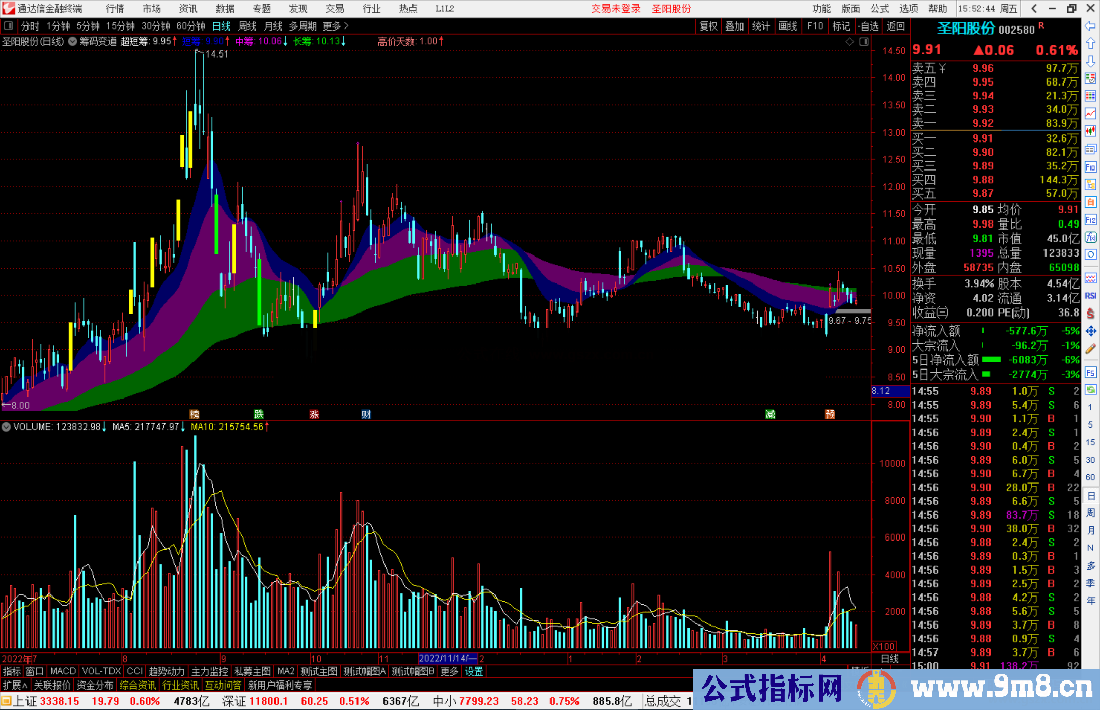Toggle the -自选 watchlist button
This screenshot has width=1100, height=710.
coord(868,26)
